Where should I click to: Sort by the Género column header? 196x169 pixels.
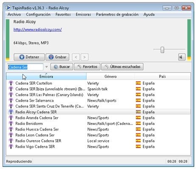(x=110, y=76)
